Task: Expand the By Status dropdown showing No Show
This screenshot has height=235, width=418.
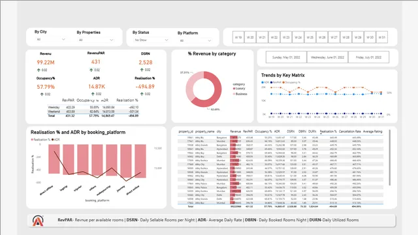Action: click(151, 40)
